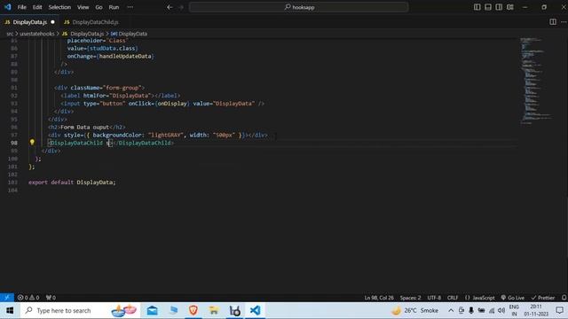Show the errors and warnings problems count

(28, 298)
